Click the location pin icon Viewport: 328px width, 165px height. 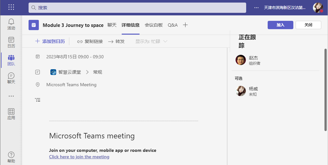pyautogui.click(x=38, y=85)
